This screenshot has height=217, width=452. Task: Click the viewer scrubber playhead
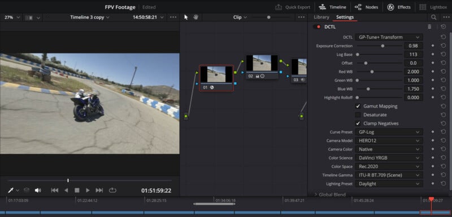click(x=68, y=180)
